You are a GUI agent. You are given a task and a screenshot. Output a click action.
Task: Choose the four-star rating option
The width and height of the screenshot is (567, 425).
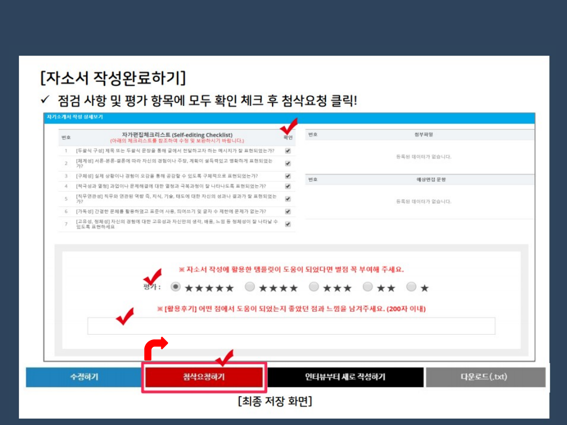[250, 287]
